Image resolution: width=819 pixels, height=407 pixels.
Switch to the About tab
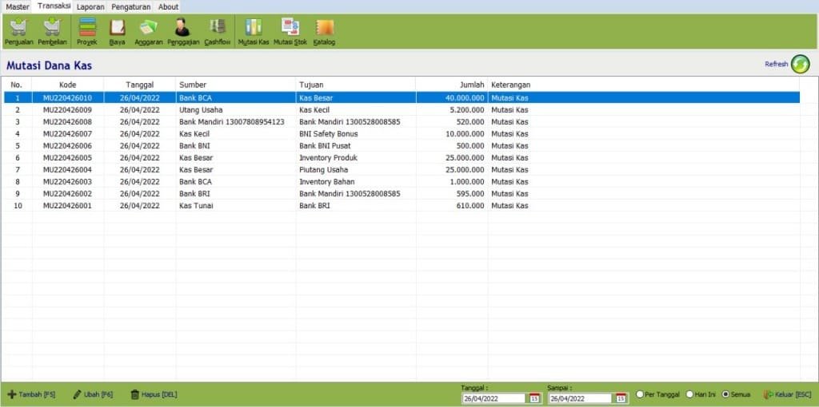pyautogui.click(x=168, y=6)
